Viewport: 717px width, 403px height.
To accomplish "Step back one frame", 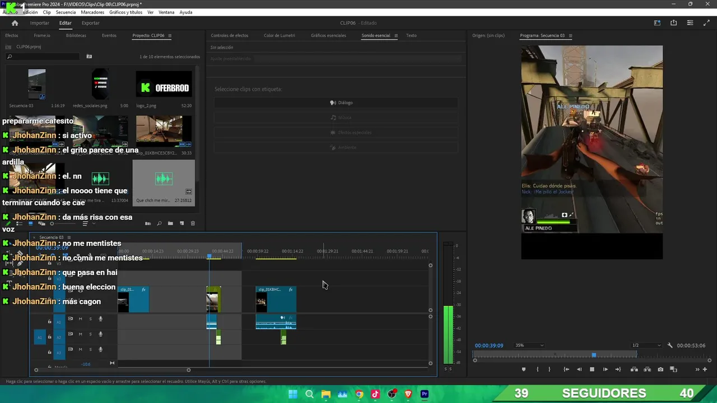I will click(579, 369).
